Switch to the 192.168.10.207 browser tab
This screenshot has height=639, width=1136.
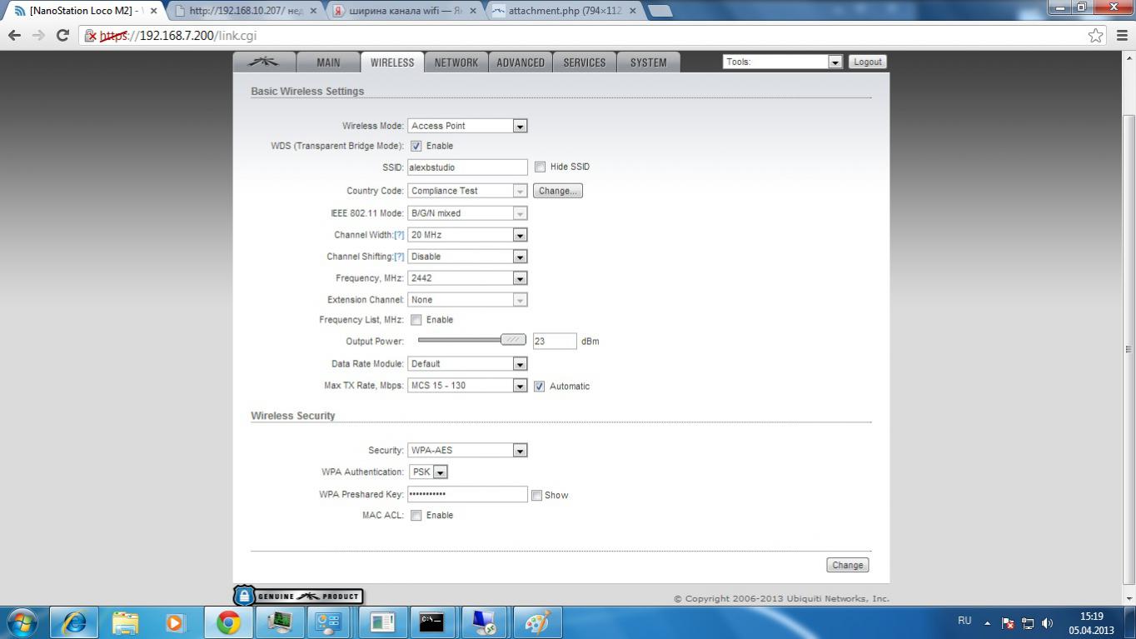click(246, 11)
